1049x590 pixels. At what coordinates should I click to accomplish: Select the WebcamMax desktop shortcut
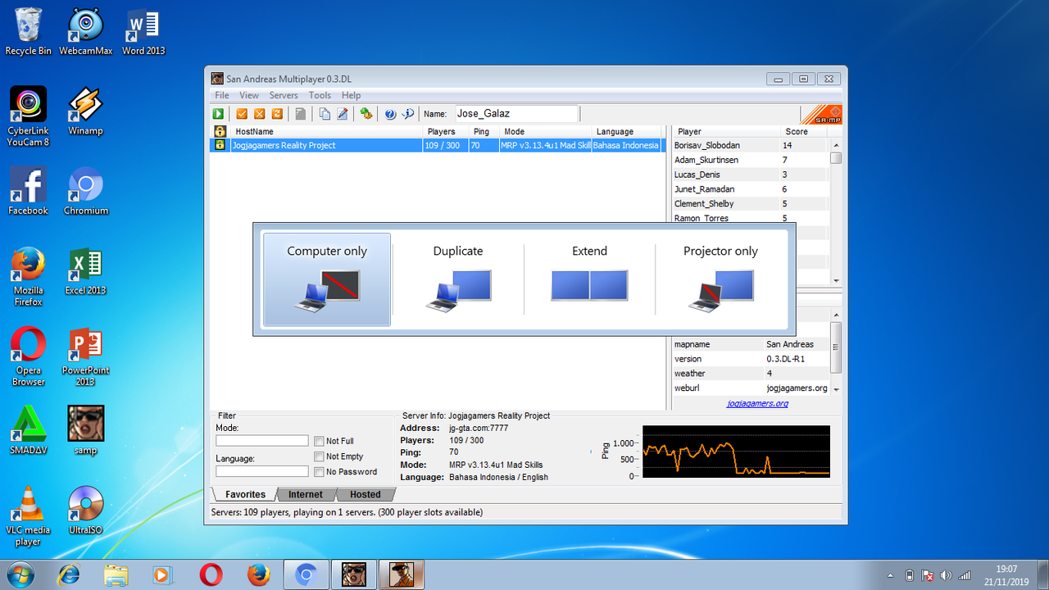[x=86, y=32]
